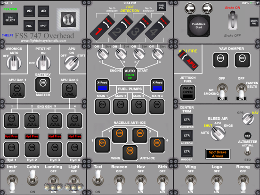This screenshot has height=195, width=260.
Task: Toggle the APU Gen 1 button
Action: click(x=17, y=90)
